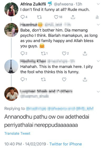
Task: Open chevron menu on the Eiffel Tower user's tweet
Action: tap(98, 61)
